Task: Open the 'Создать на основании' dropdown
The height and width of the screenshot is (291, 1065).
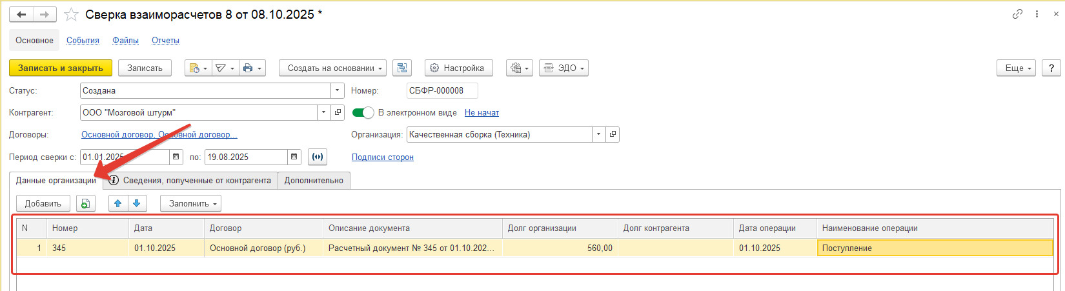Action: point(332,68)
